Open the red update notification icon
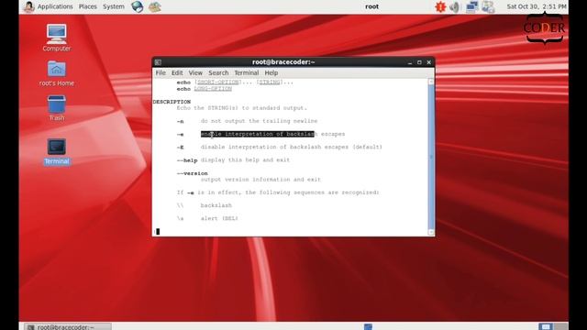Screen dimensions: 587x330 point(440,6)
